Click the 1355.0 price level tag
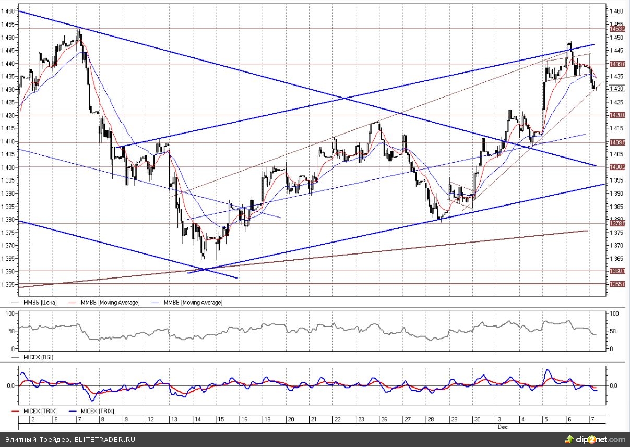 click(x=616, y=284)
